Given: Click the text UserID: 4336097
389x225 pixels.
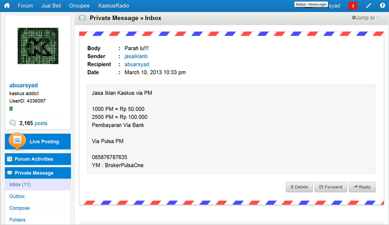Looking at the screenshot, I should (27, 101).
